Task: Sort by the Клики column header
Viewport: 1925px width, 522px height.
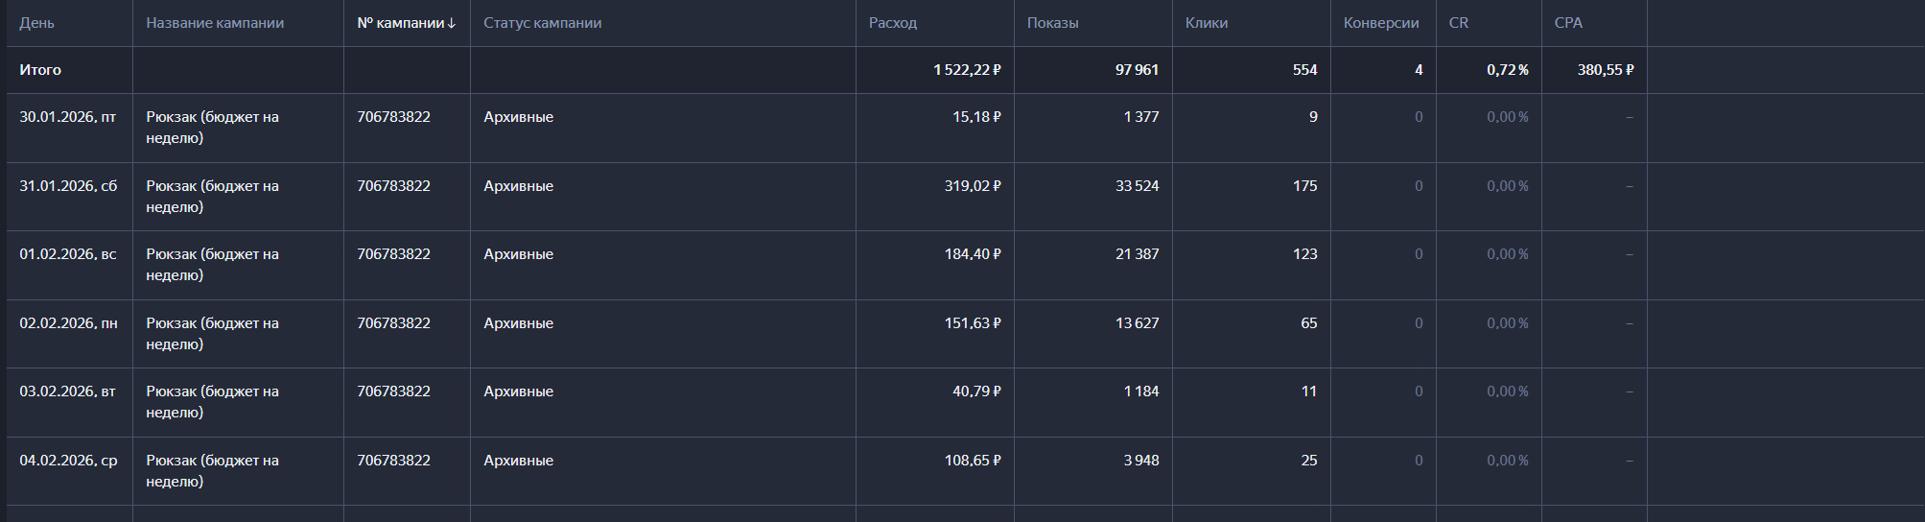Action: click(x=1207, y=23)
